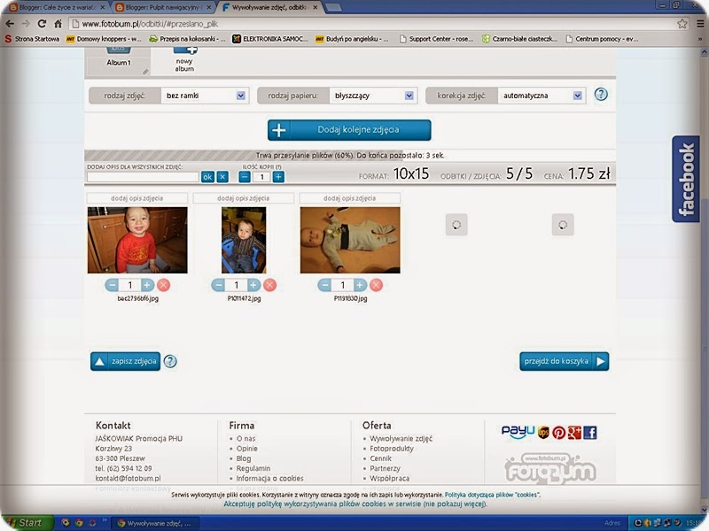The width and height of the screenshot is (709, 531).
Task: Switch to Blogger Całe życie tab
Action: point(57,7)
